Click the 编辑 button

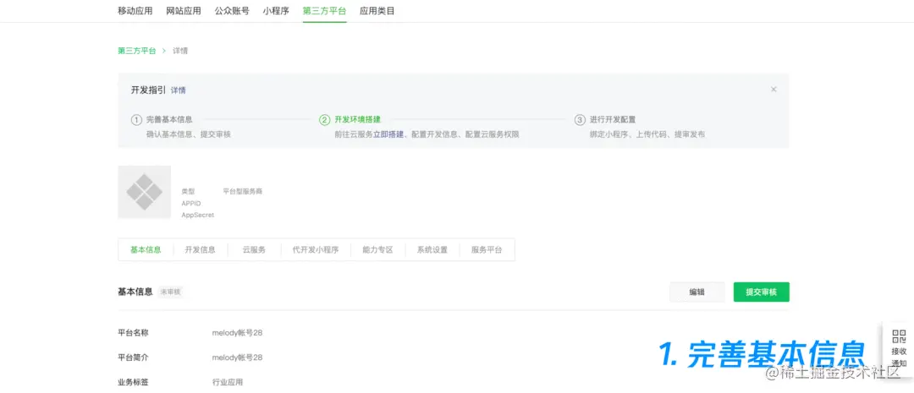click(x=697, y=292)
